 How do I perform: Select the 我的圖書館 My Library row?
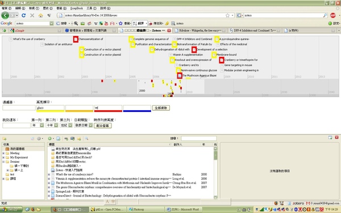click(x=23, y=149)
